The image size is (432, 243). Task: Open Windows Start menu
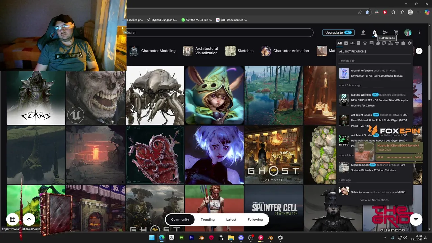[x=152, y=238]
